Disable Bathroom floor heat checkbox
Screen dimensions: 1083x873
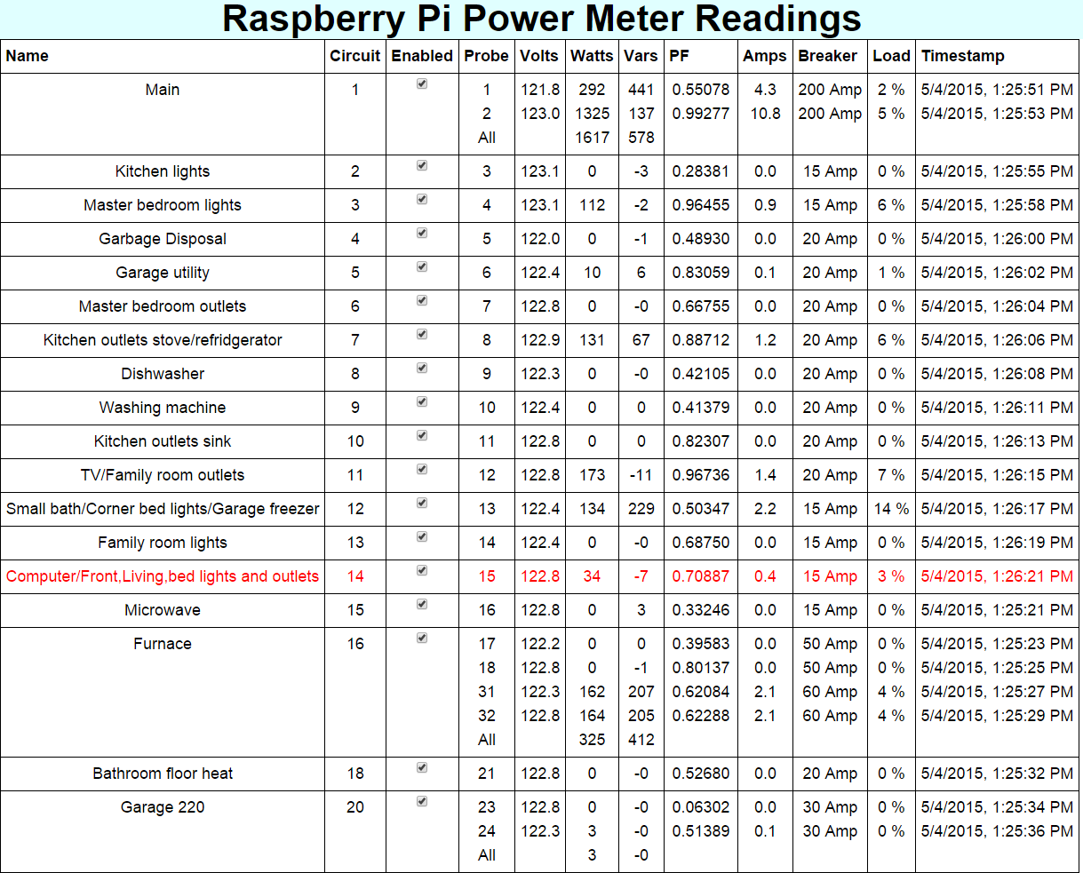click(422, 768)
